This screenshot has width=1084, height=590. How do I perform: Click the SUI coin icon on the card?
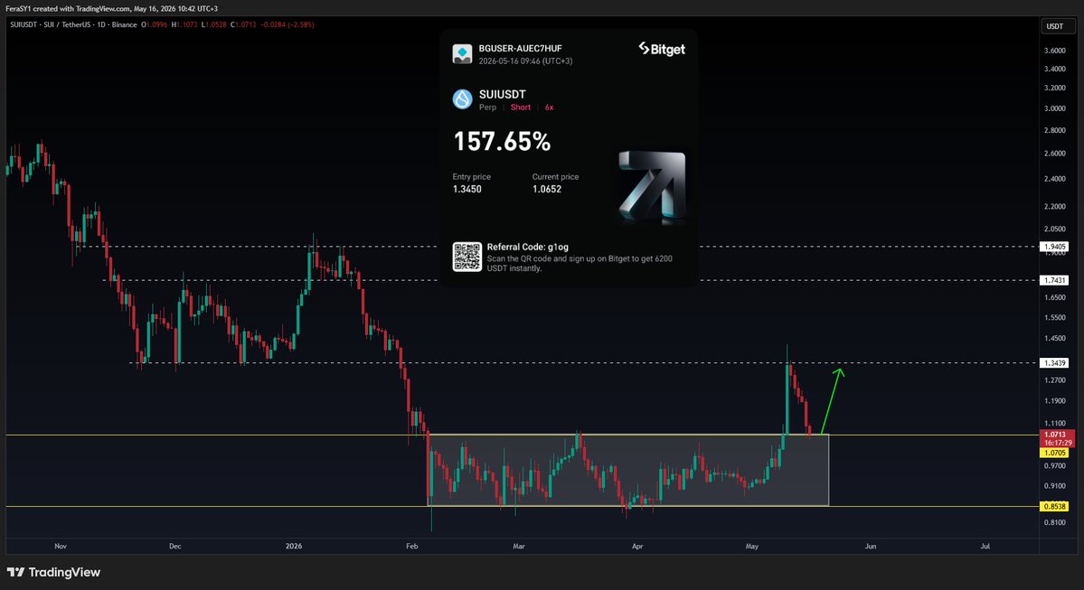(x=462, y=99)
